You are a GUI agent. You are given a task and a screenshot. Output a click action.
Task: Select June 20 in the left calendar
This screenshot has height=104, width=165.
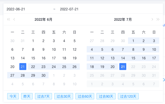[x=12, y=67]
